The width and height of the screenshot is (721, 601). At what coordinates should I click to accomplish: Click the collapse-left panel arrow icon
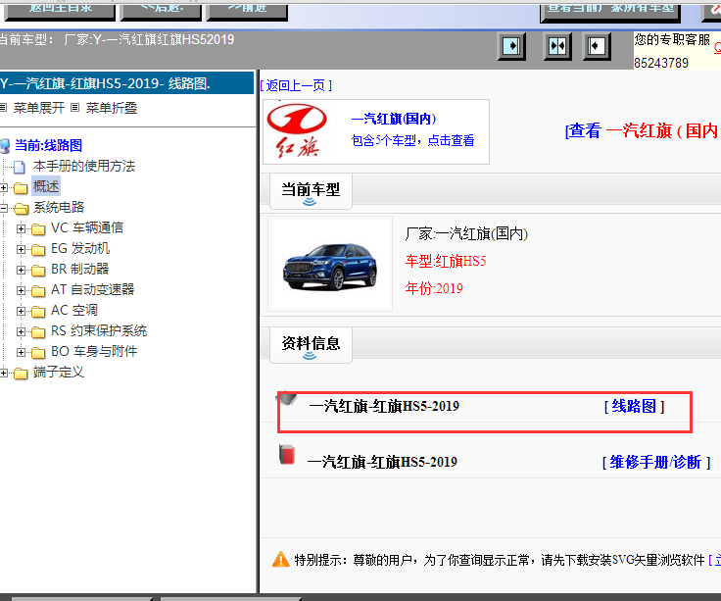(x=596, y=46)
